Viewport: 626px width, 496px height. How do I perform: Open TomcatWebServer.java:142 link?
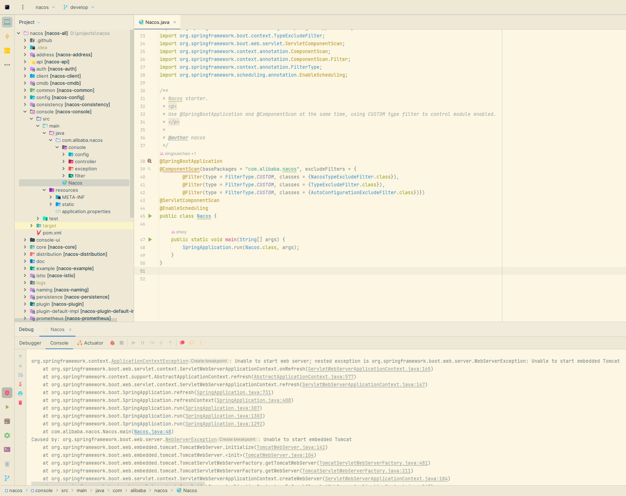(291, 447)
